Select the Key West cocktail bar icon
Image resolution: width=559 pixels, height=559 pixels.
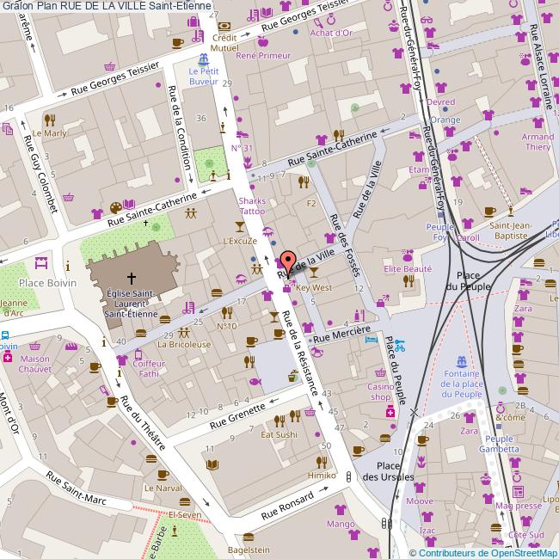coord(314,274)
